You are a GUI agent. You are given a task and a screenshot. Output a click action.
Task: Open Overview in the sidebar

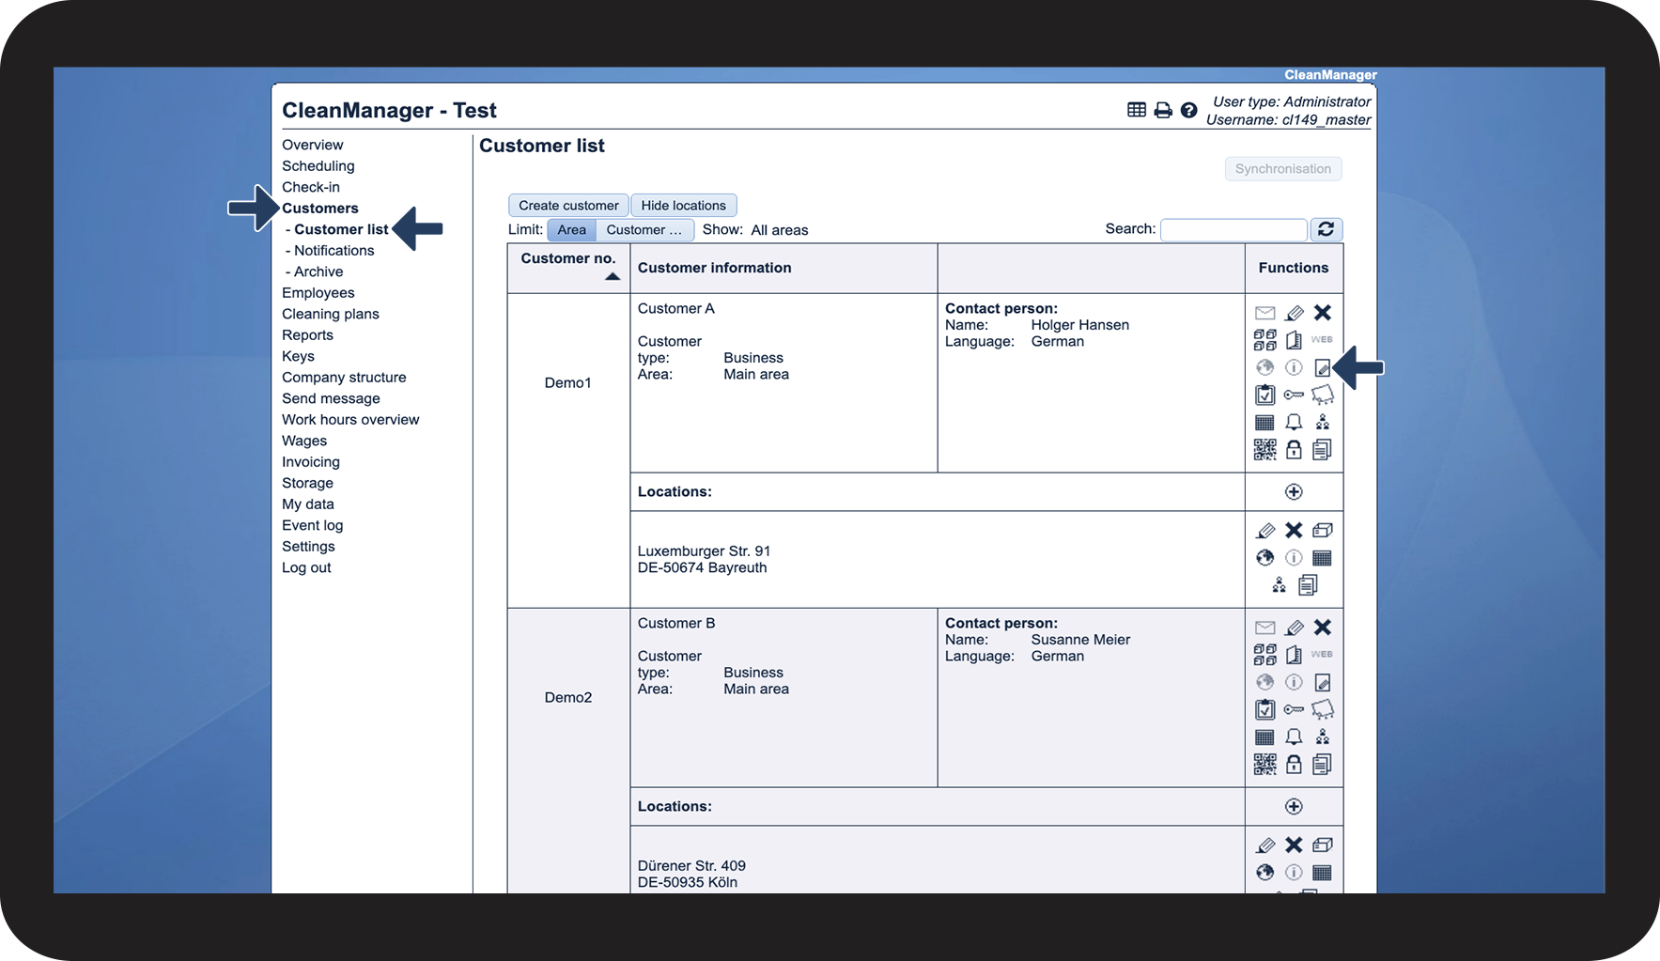(x=313, y=145)
